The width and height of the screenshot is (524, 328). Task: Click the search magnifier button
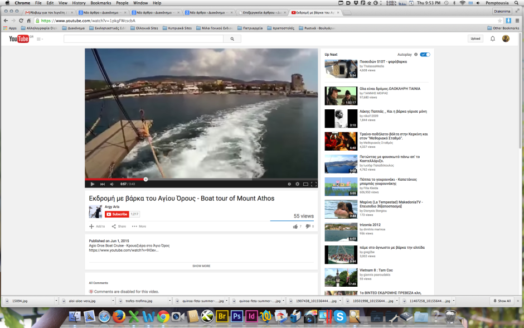point(232,39)
